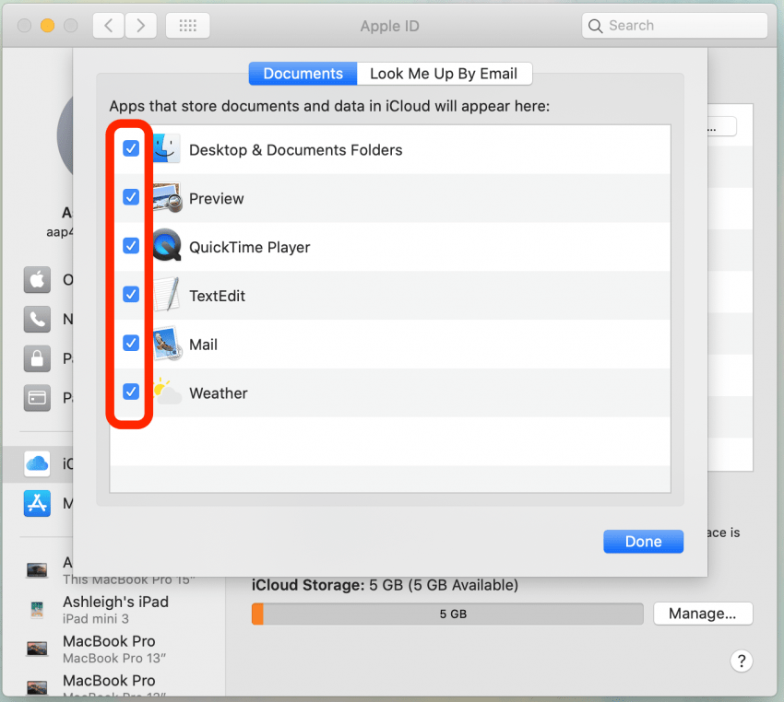Disable the Weather checkbox
The image size is (784, 702).
click(131, 392)
